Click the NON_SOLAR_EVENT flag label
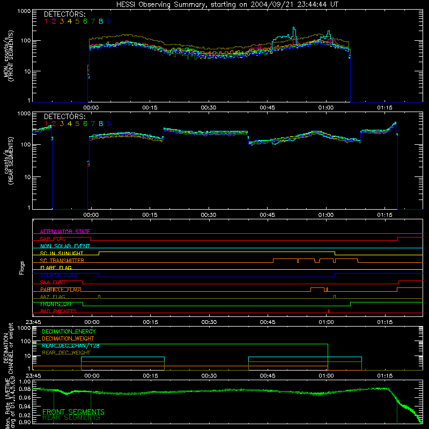 tap(65, 246)
